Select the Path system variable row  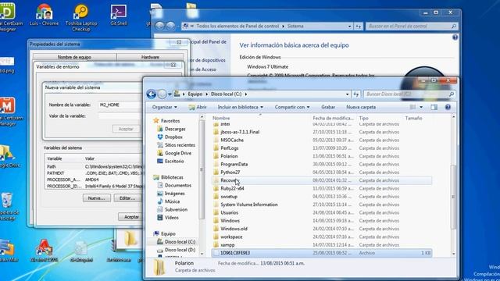95,166
